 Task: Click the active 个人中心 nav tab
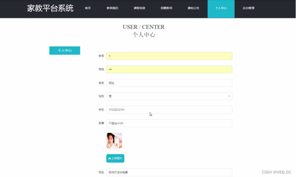221,9
